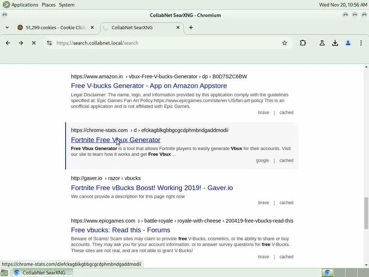Close the CollabNet SearXNG tab
Image resolution: width=369 pixels, height=277 pixels.
point(178,27)
